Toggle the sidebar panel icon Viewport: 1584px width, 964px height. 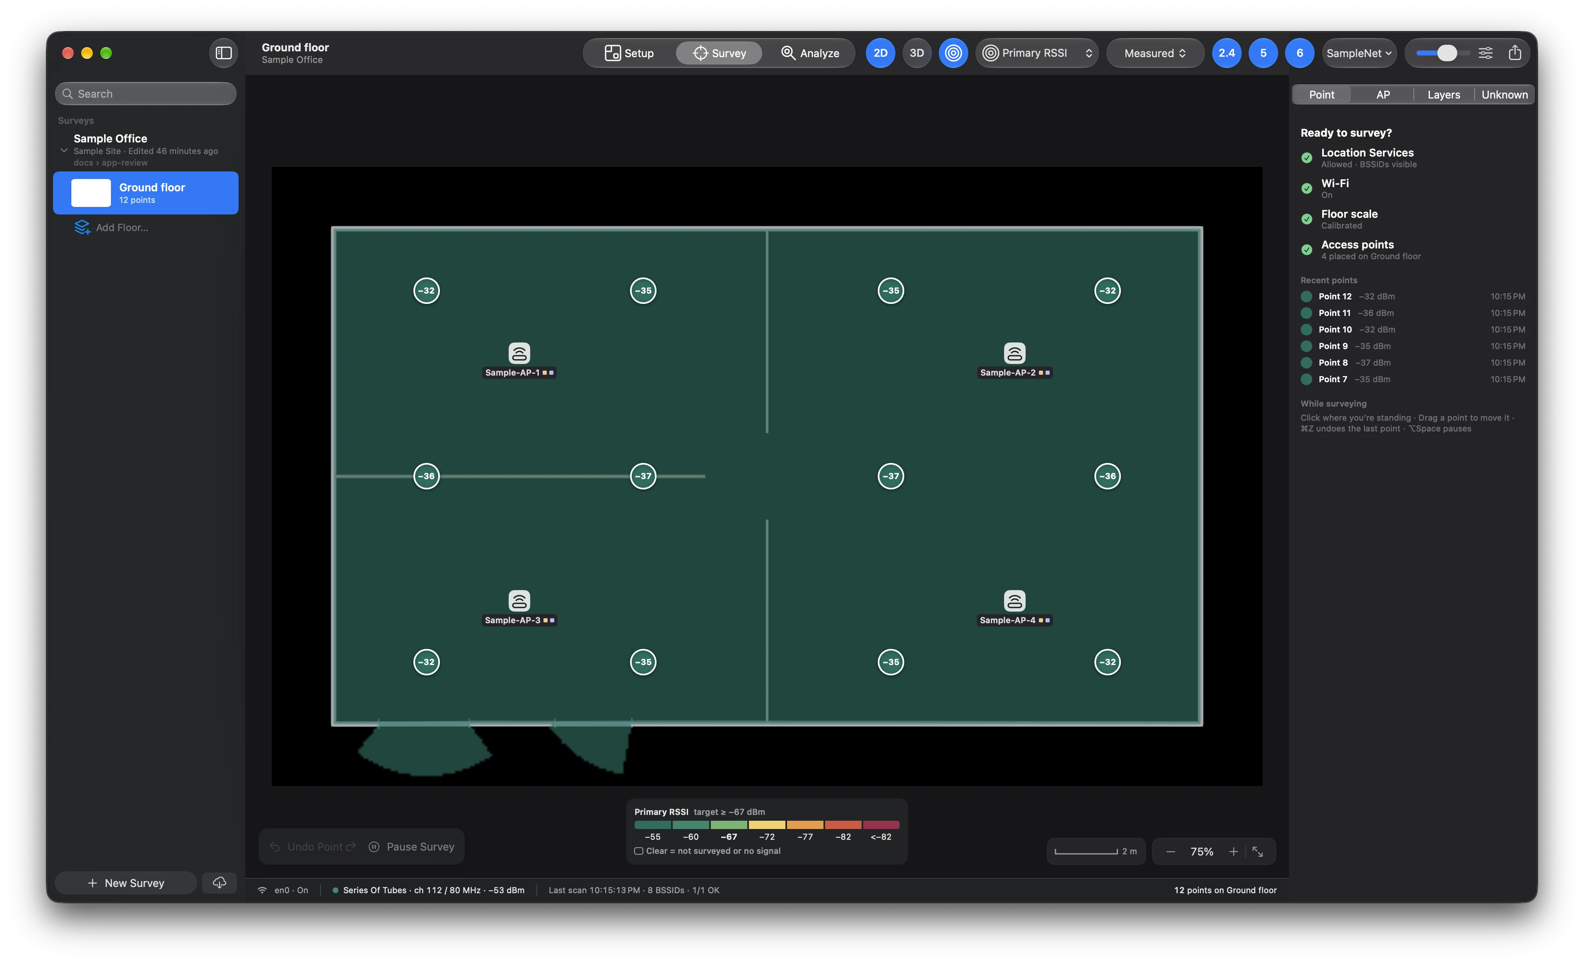click(224, 53)
